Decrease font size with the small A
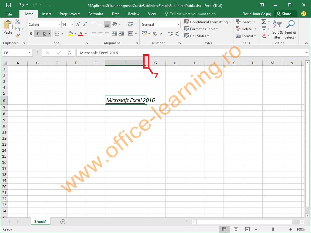This screenshot has width=311, height=233. click(85, 24)
